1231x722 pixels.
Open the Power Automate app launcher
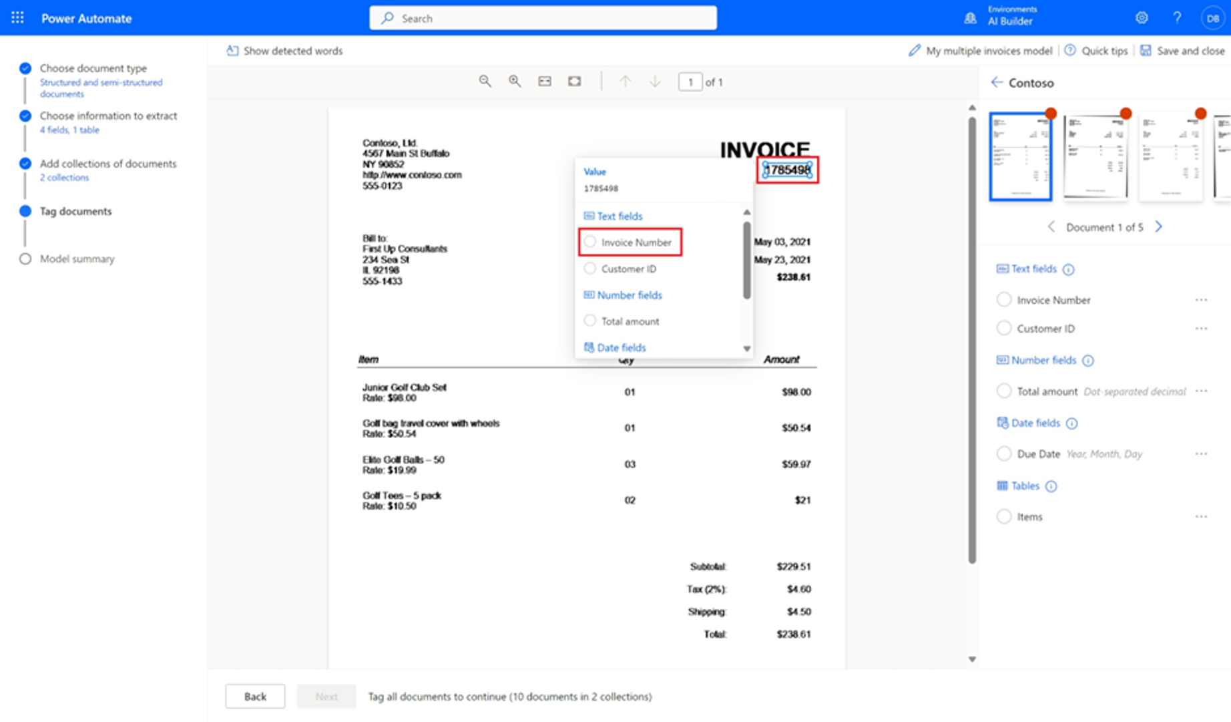click(17, 17)
